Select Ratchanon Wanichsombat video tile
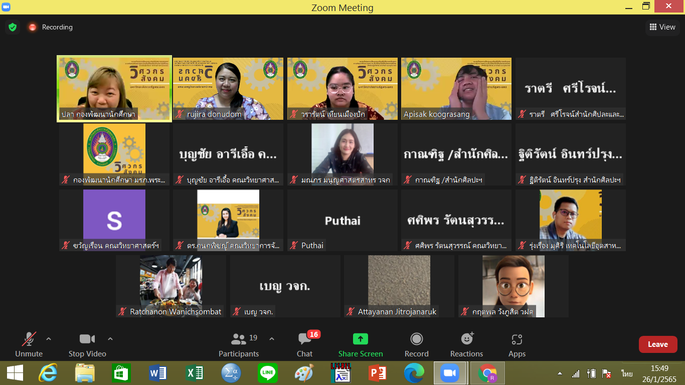685x385 pixels. tap(171, 286)
